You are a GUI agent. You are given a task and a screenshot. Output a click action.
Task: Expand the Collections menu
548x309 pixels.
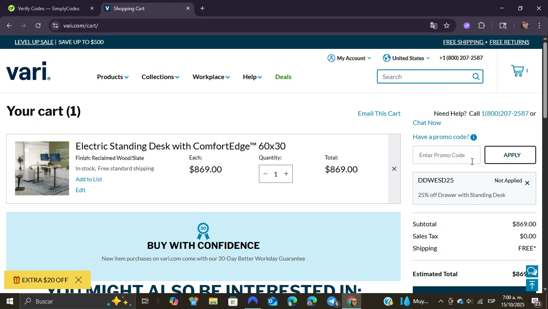click(x=160, y=77)
